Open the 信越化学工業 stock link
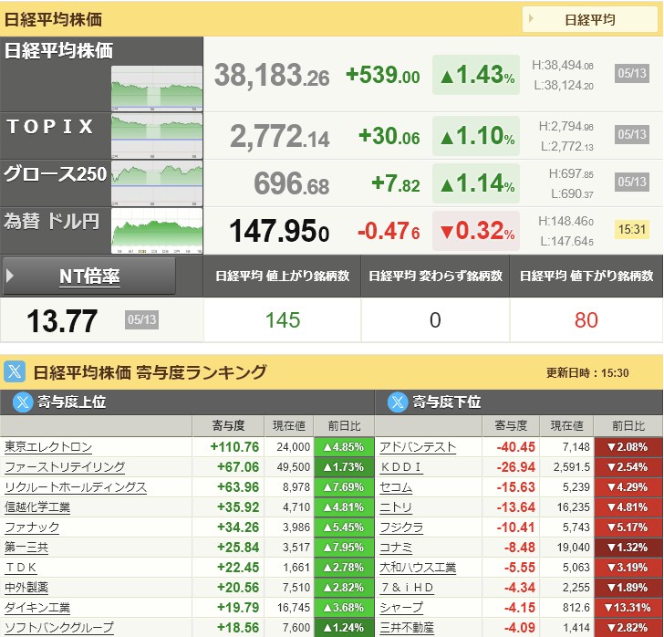Viewport: 664px width, 637px height. point(37,506)
